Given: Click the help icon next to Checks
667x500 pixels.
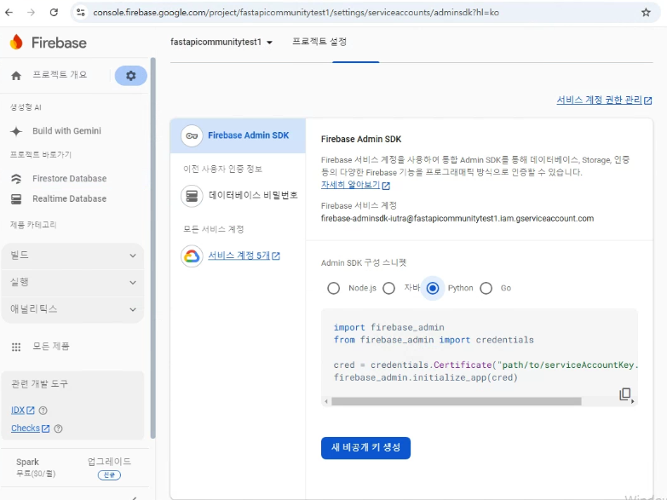Looking at the screenshot, I should (58, 428).
